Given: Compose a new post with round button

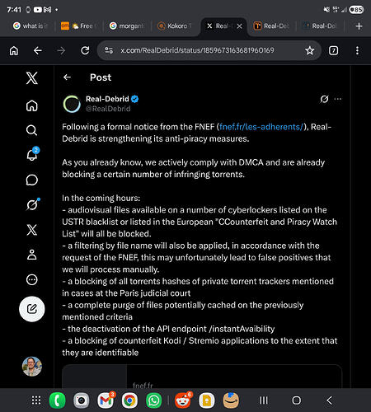Looking at the screenshot, I should tap(32, 309).
